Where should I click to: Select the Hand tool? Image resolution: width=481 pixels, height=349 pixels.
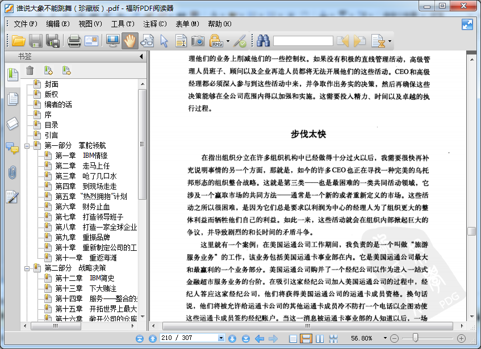tap(129, 41)
